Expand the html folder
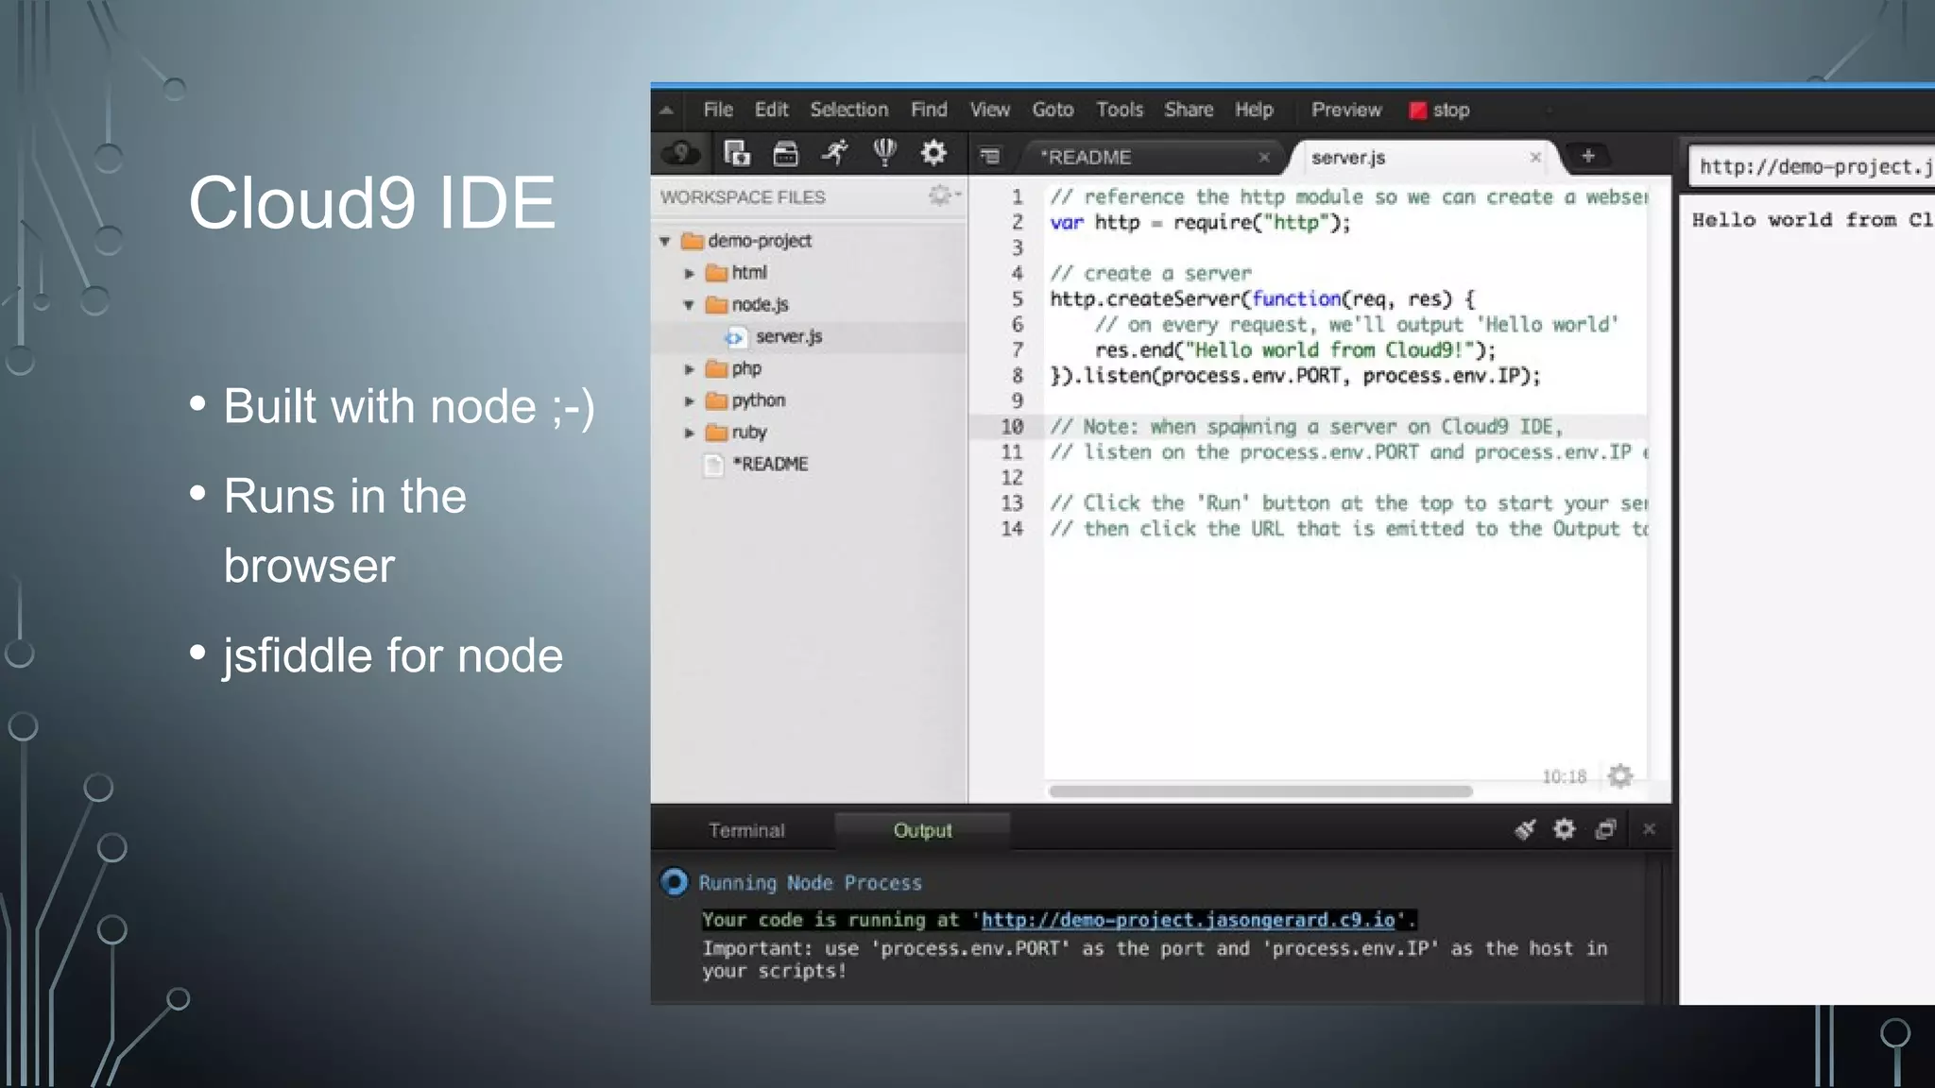Viewport: 1935px width, 1088px height. [x=690, y=274]
